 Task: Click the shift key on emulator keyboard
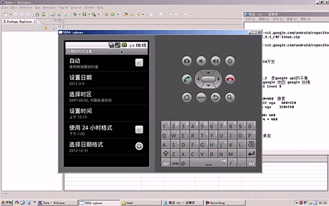click(x=166, y=153)
